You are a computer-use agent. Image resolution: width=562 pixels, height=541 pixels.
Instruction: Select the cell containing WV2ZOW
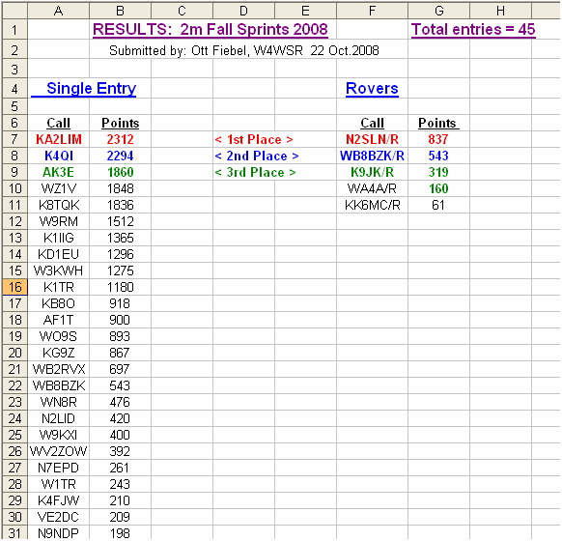(59, 451)
